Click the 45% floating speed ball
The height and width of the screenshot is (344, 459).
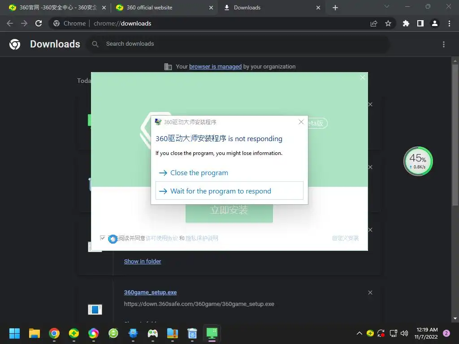(418, 161)
